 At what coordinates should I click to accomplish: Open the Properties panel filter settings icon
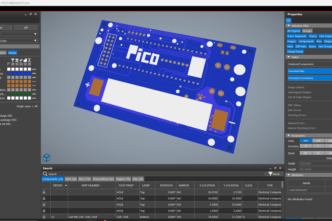pos(288,20)
